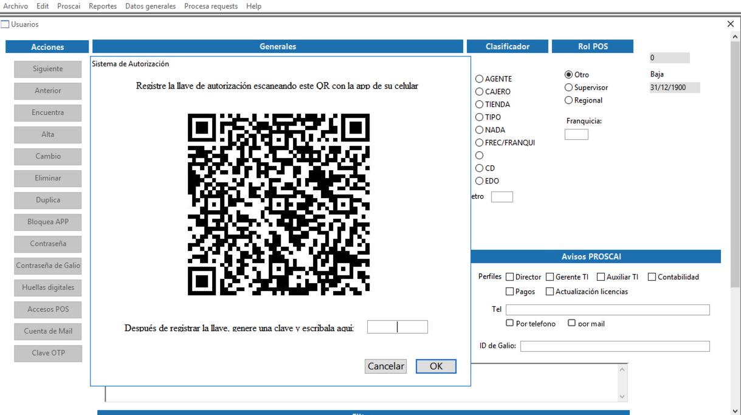Open the Datos generales menu

coord(150,6)
